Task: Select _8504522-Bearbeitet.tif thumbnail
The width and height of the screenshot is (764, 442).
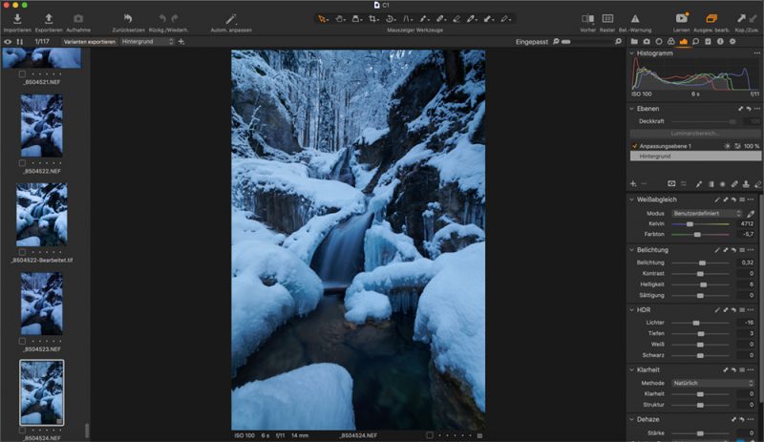Action: coord(41,215)
